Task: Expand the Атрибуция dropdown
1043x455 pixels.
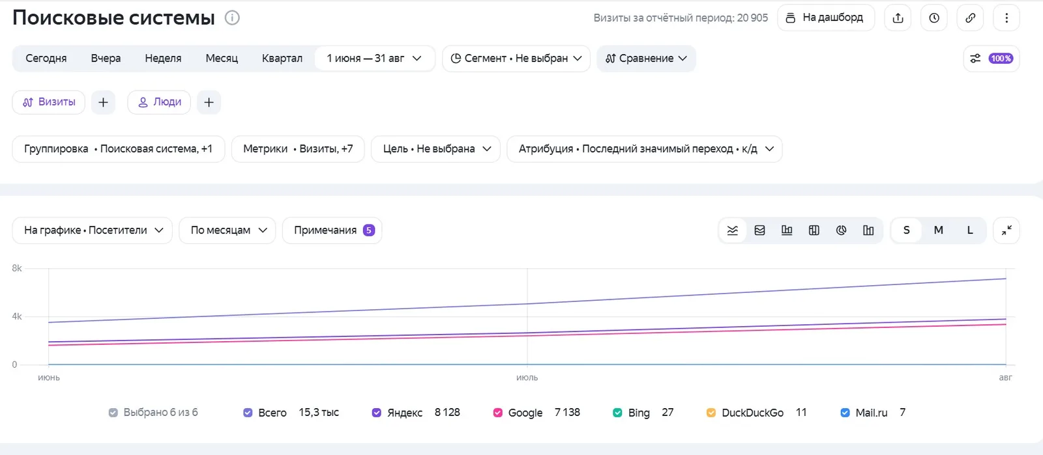Action: tap(645, 149)
